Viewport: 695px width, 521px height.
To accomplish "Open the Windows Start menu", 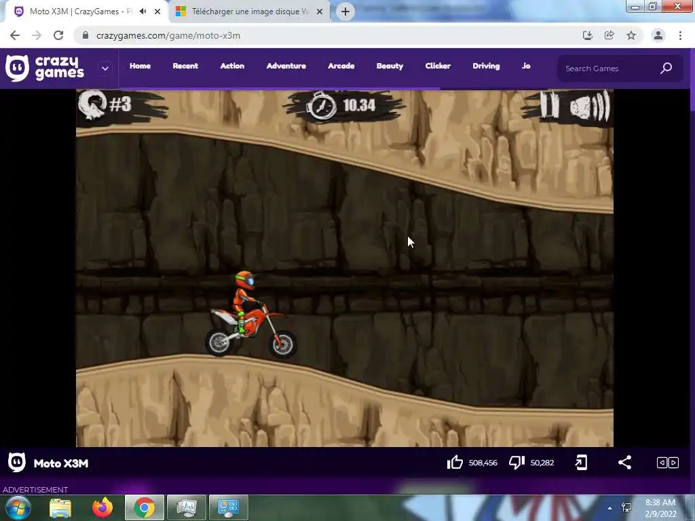I will [x=18, y=507].
